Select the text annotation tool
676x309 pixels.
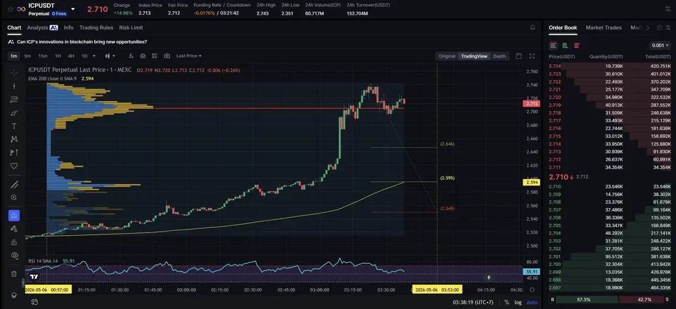tap(14, 126)
